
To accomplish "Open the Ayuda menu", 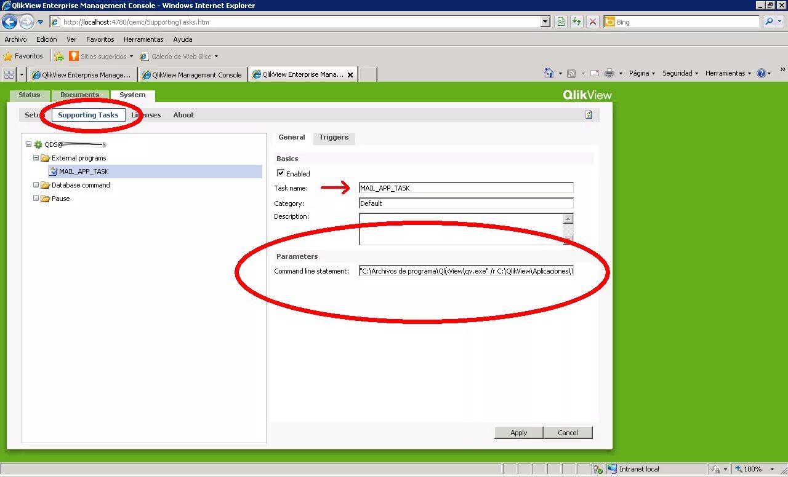I will 183,39.
